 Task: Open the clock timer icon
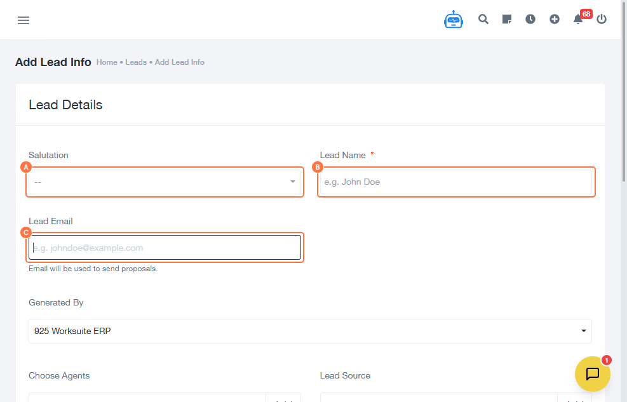(530, 19)
